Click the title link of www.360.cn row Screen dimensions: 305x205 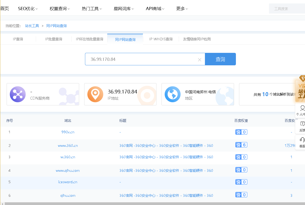[x=166, y=146]
